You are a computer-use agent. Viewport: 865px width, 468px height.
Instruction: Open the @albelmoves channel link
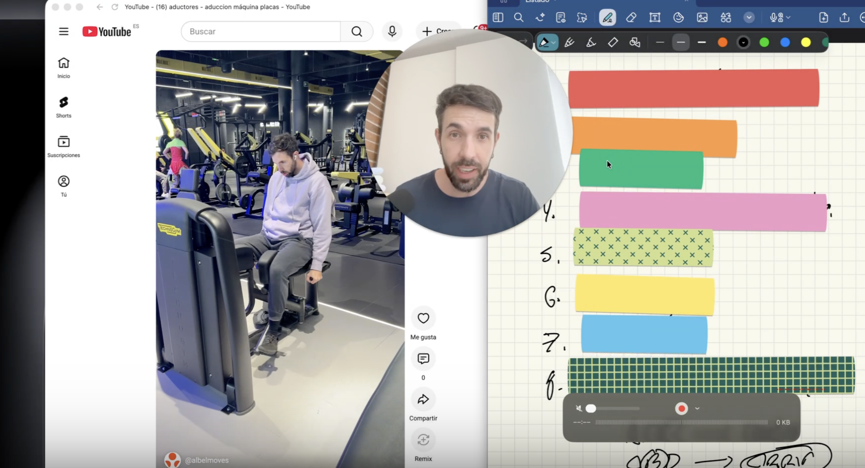point(207,460)
